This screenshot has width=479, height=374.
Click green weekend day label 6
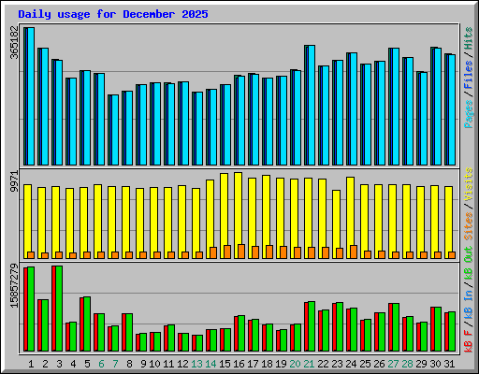[101, 364]
